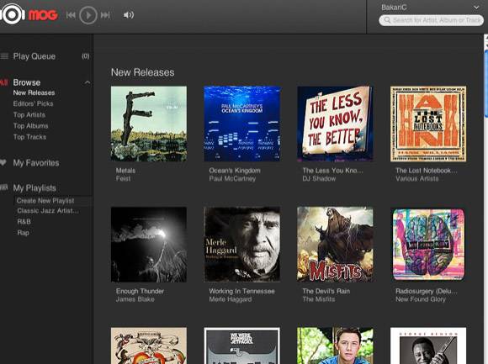Collapse the Browse section chevron
This screenshot has width=488, height=364.
tap(88, 82)
